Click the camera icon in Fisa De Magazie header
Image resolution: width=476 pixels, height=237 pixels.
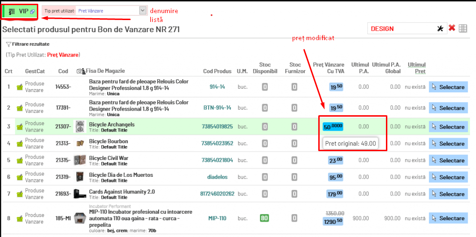click(79, 71)
